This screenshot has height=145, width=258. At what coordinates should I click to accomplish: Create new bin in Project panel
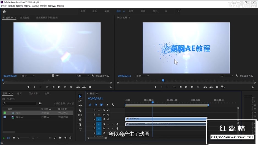[60, 138]
